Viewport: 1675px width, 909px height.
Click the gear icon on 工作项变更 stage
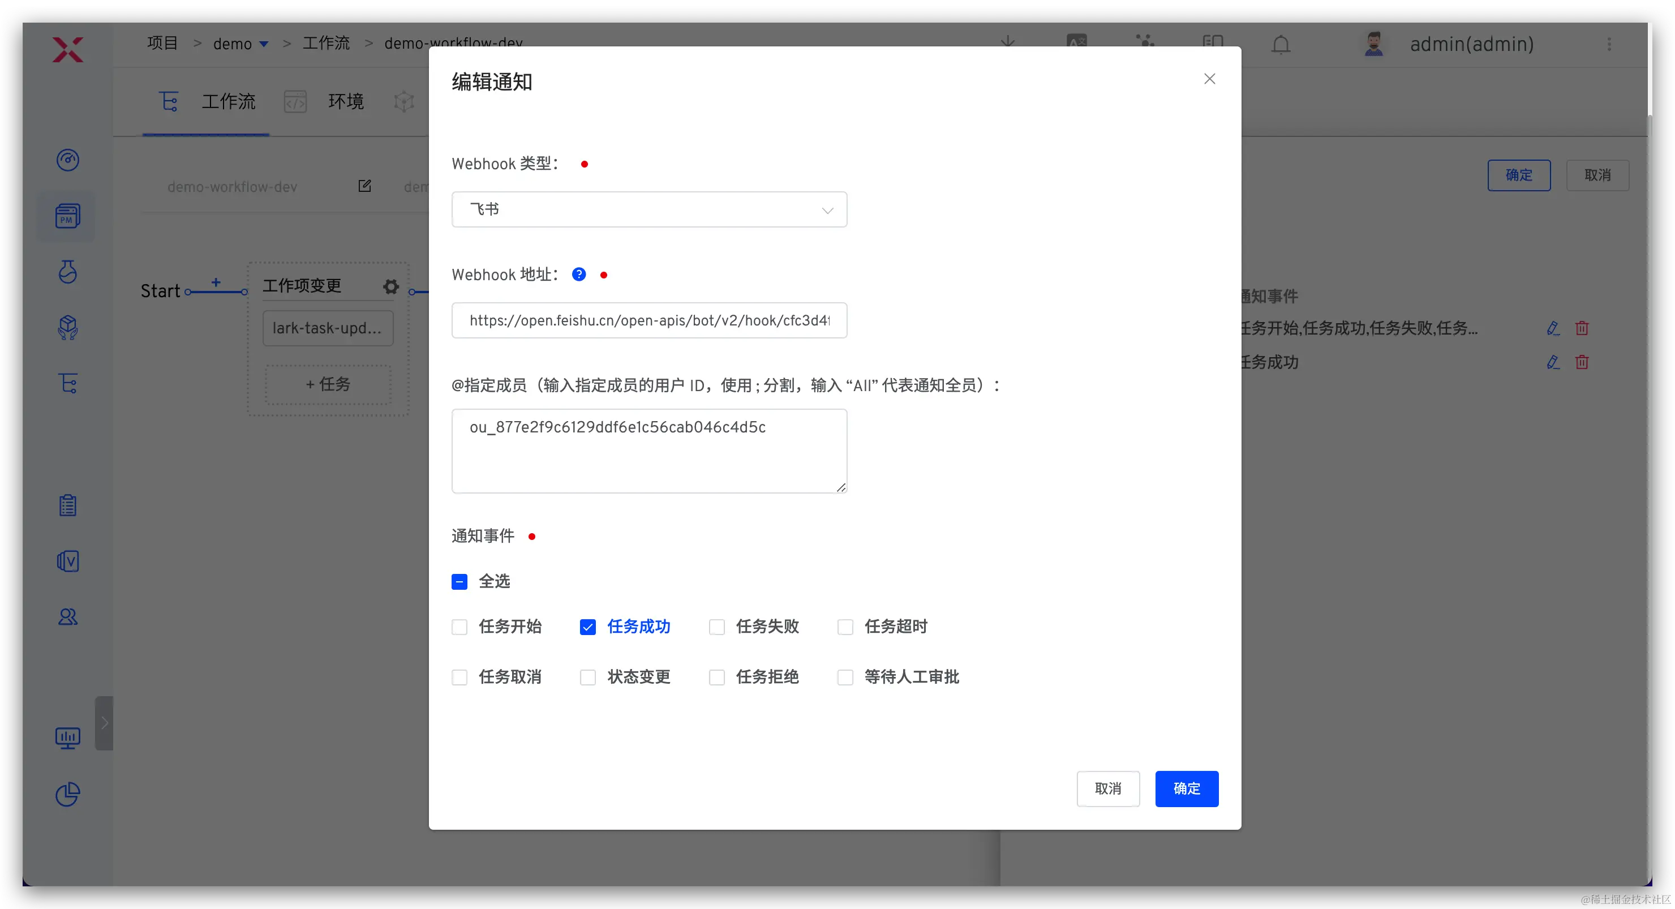pos(391,286)
